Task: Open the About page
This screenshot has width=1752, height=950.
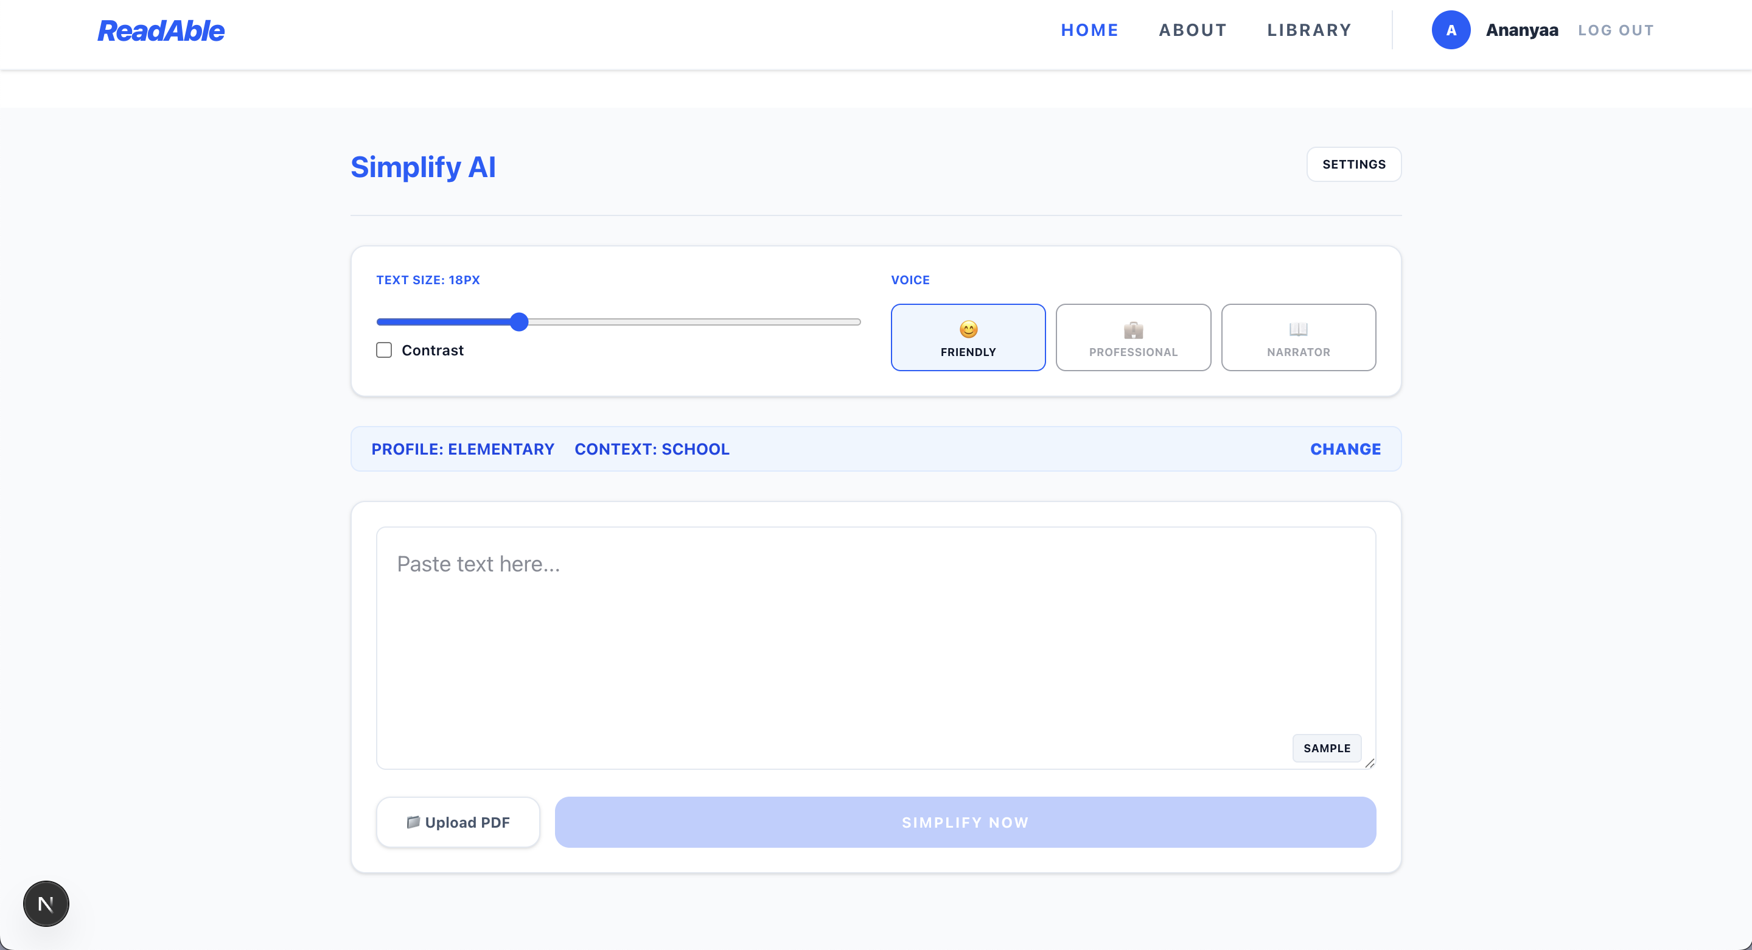Action: (1193, 30)
